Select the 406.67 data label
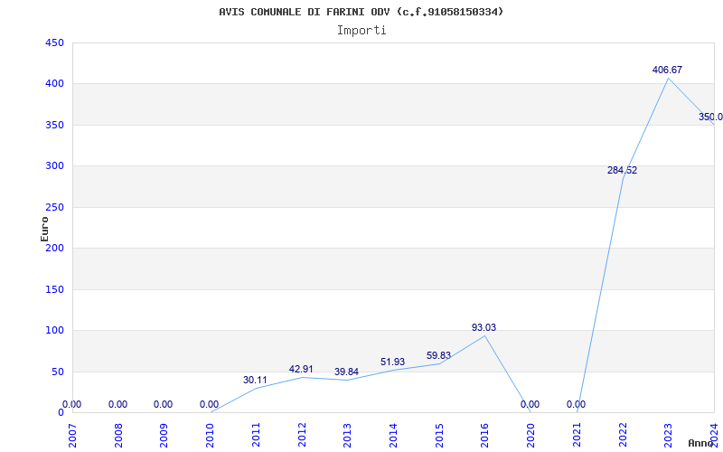Screen dimensions: 723x452 click(667, 71)
